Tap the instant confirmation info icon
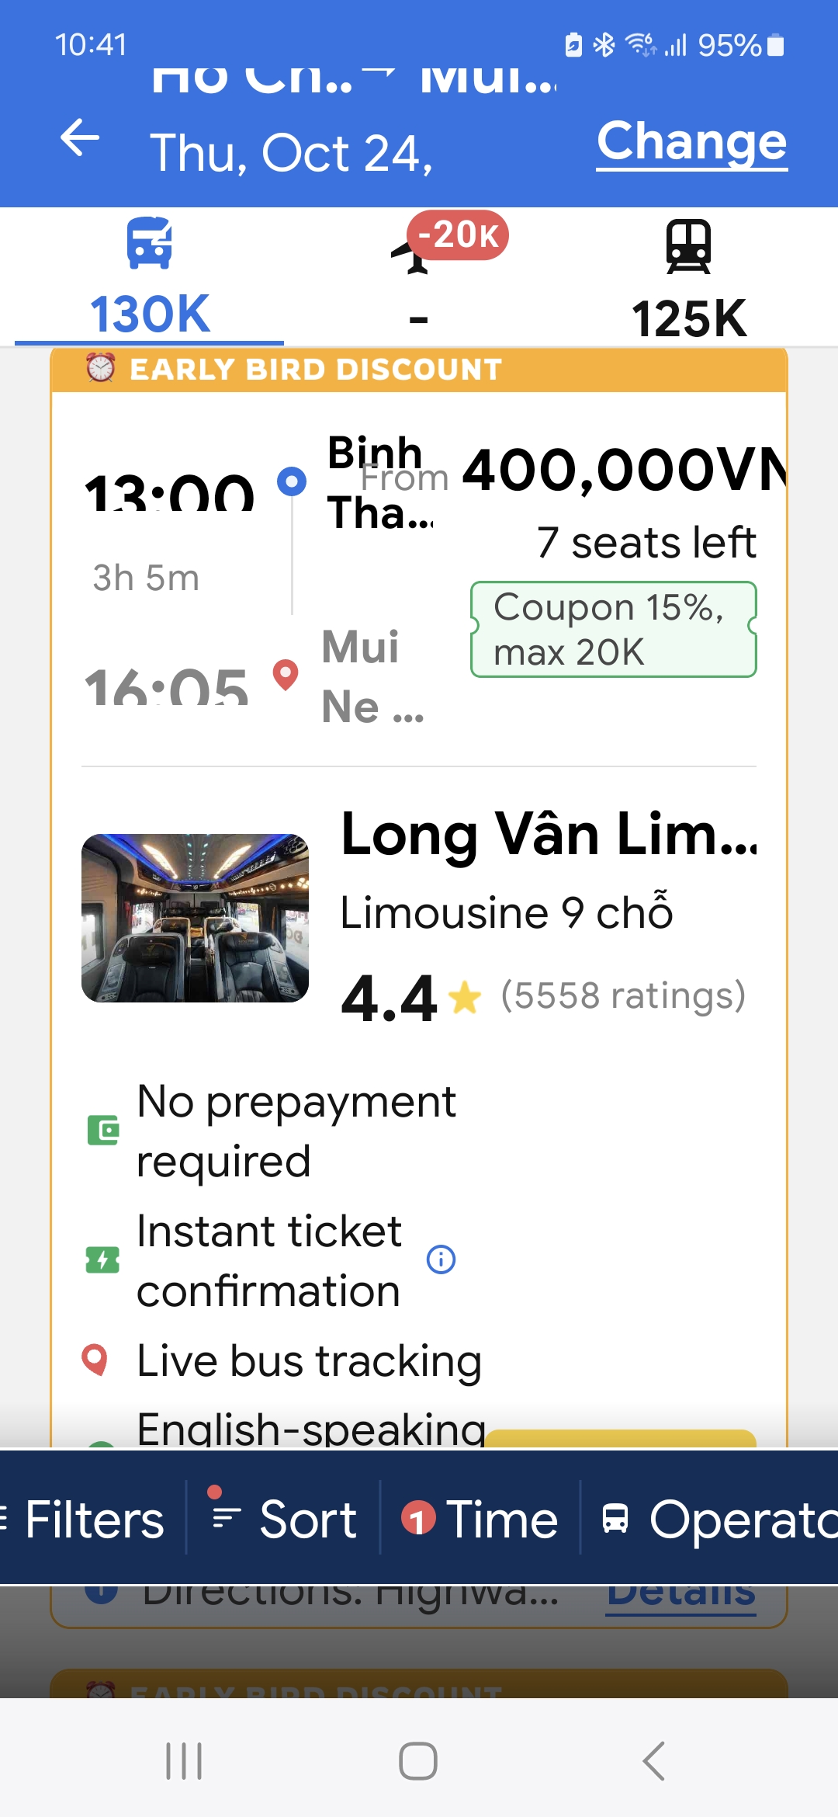 (442, 1259)
